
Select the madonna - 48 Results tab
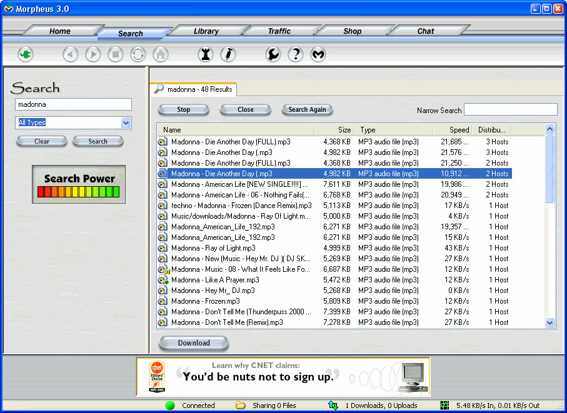point(193,89)
